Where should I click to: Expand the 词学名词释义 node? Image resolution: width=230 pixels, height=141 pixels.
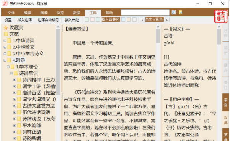pos(14,99)
